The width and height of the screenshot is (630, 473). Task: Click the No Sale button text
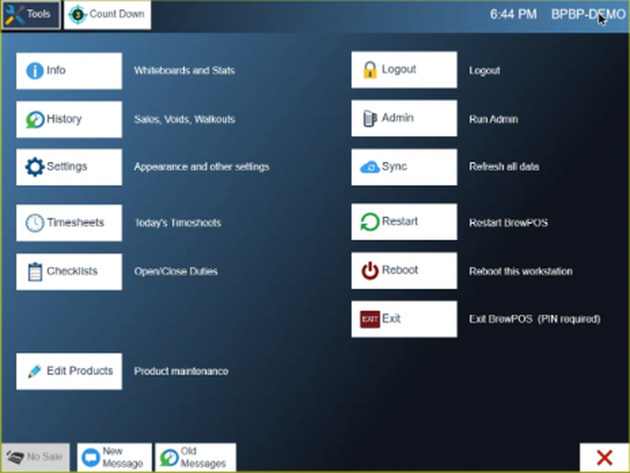(44, 457)
